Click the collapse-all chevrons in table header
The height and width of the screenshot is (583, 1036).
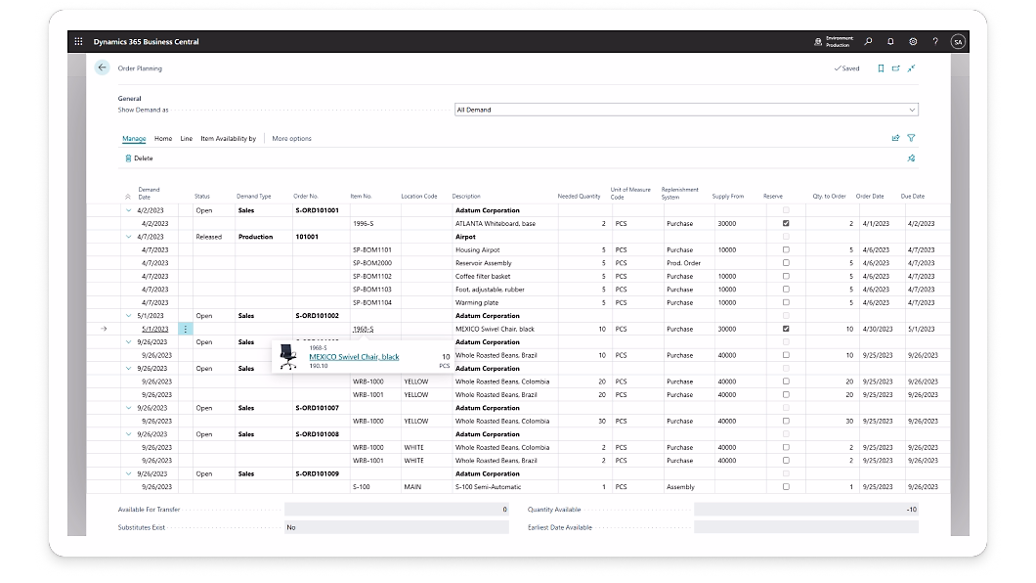coord(127,197)
